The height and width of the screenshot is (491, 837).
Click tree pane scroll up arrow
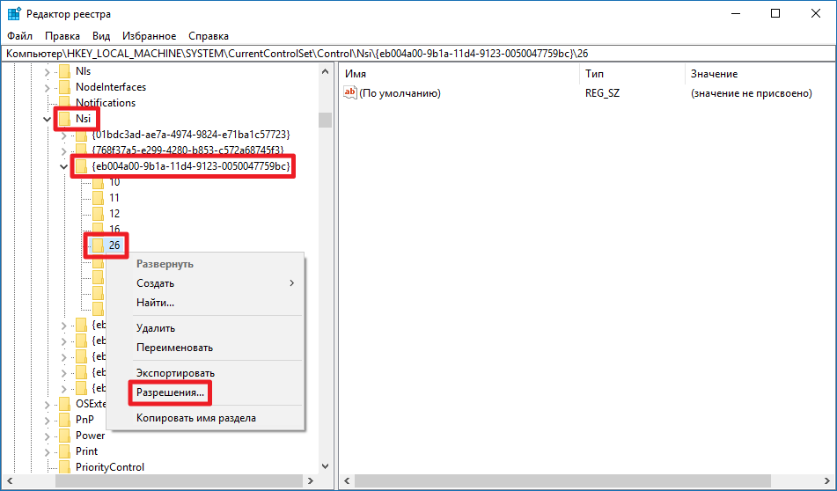click(325, 71)
